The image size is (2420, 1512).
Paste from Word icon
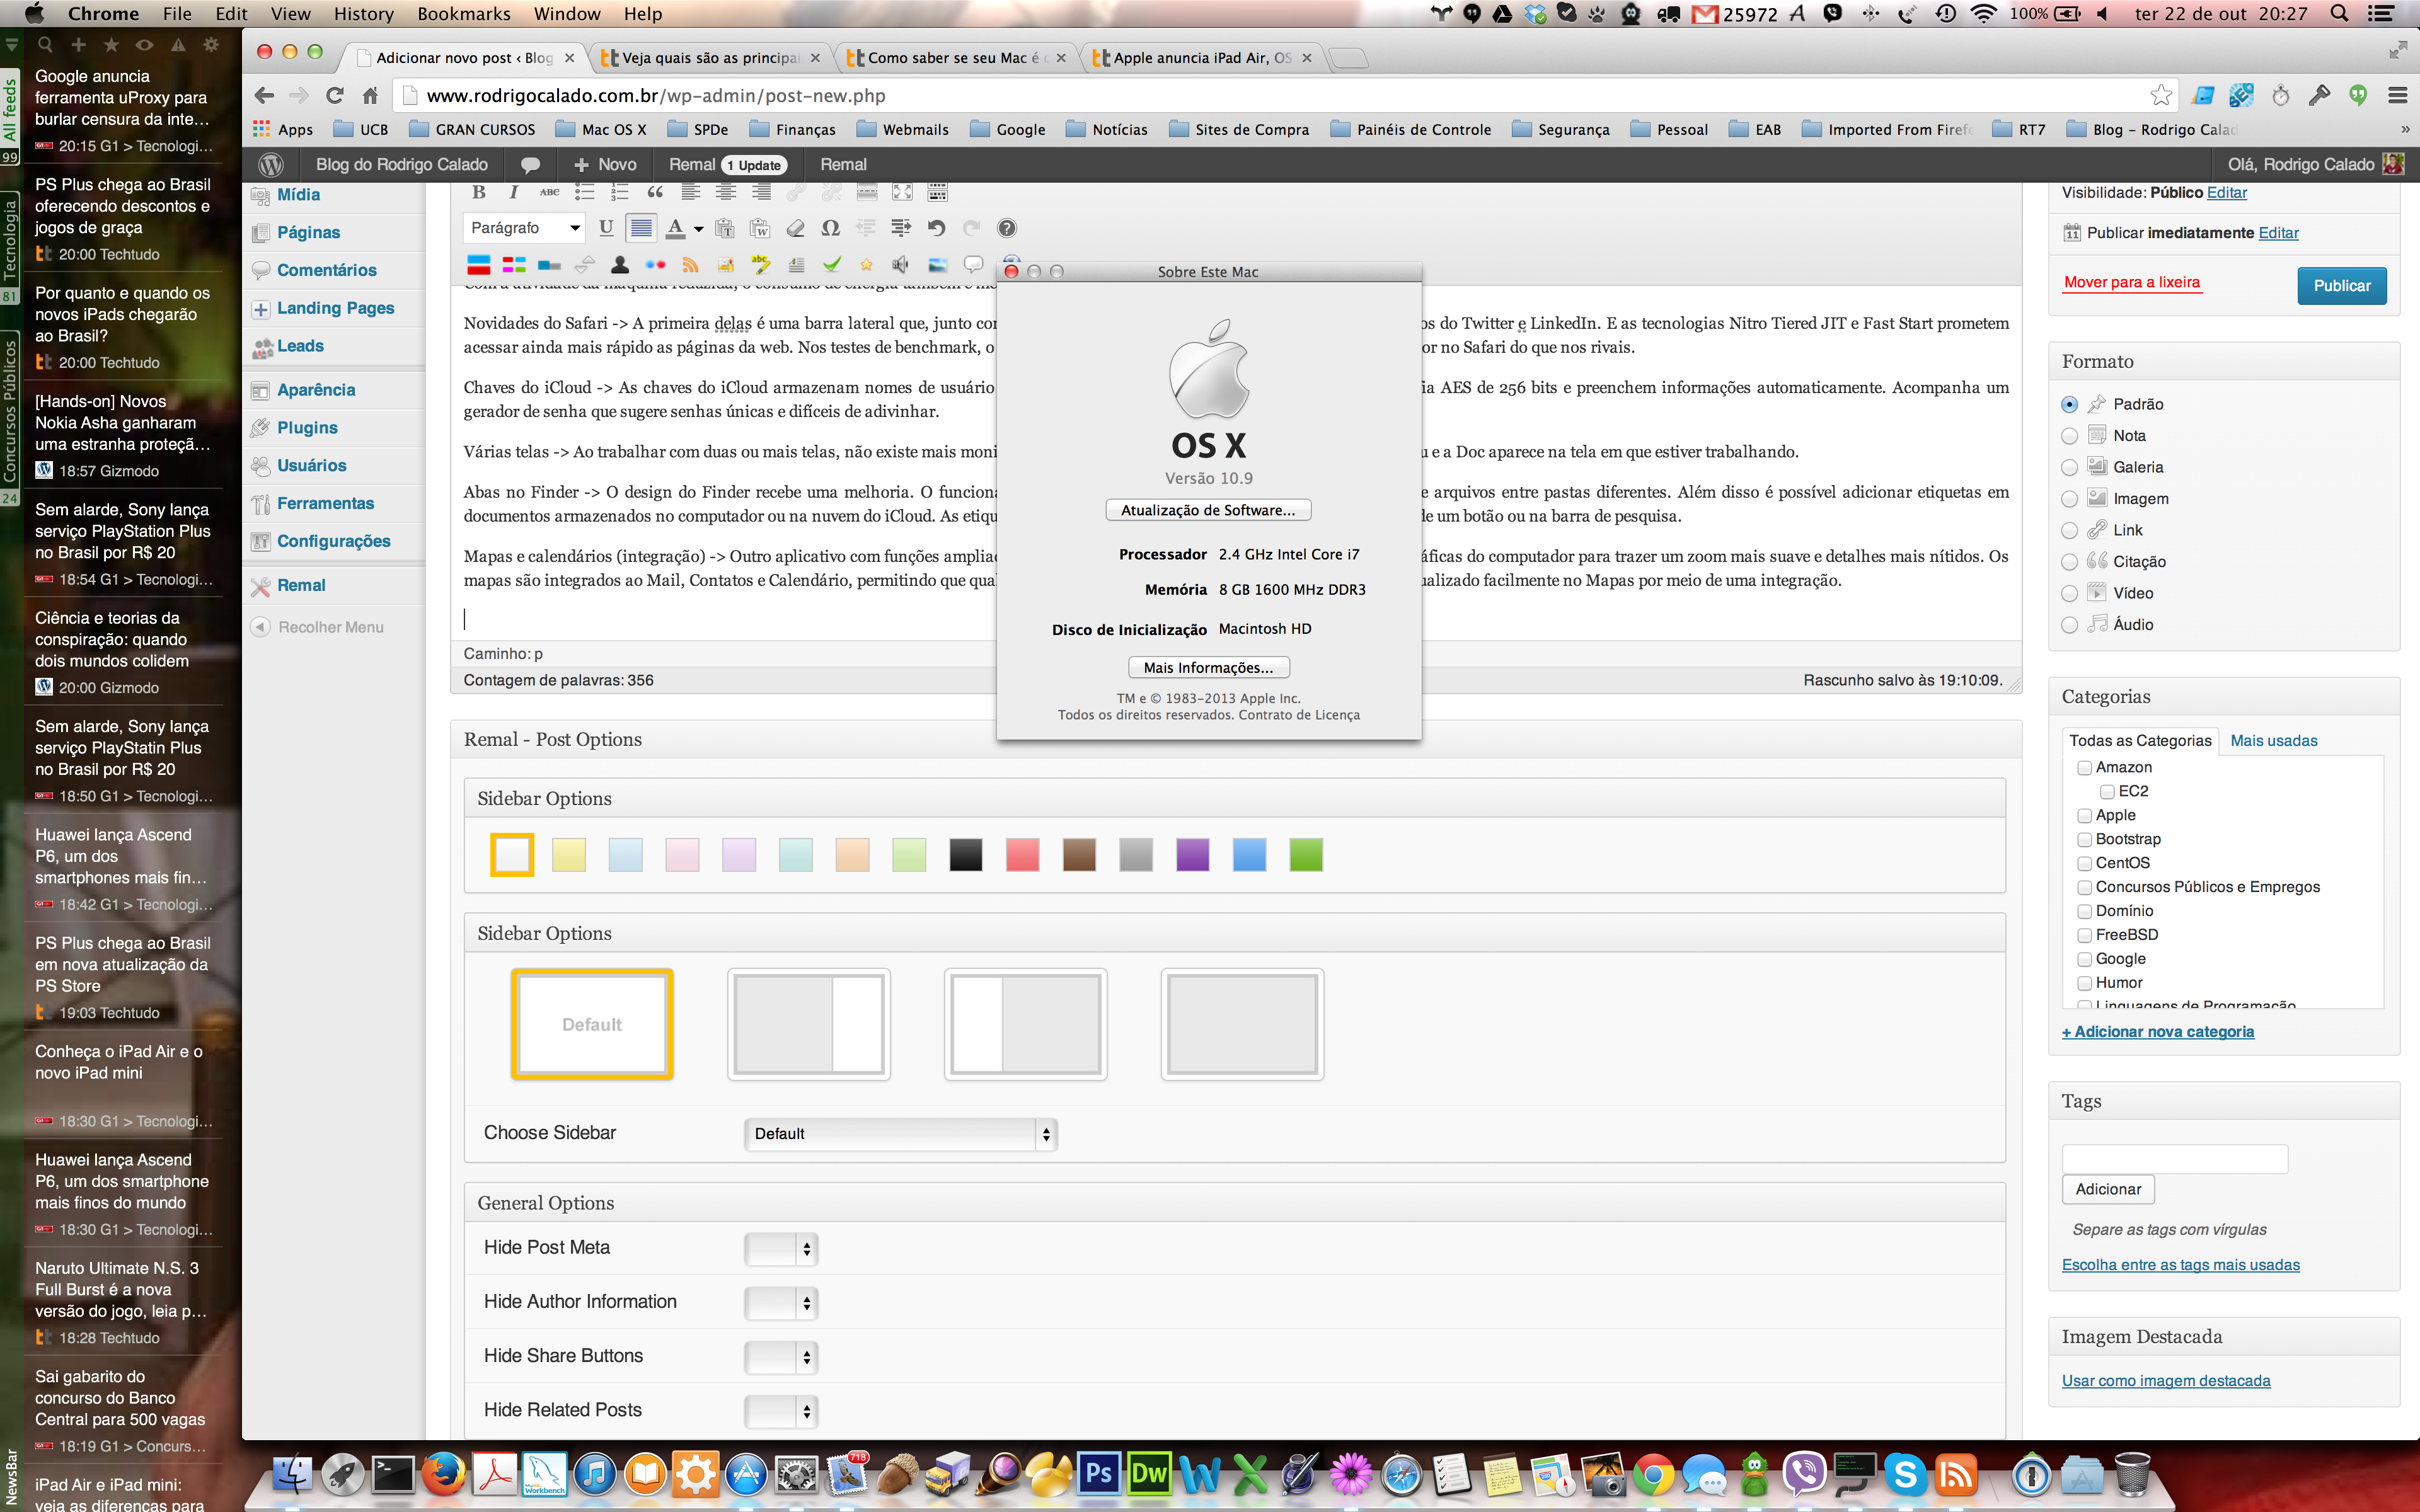760,228
